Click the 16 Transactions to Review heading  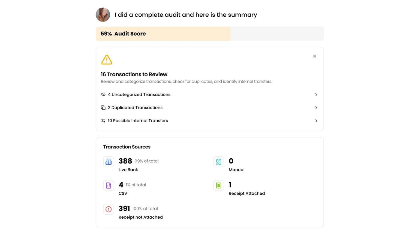[x=134, y=74]
